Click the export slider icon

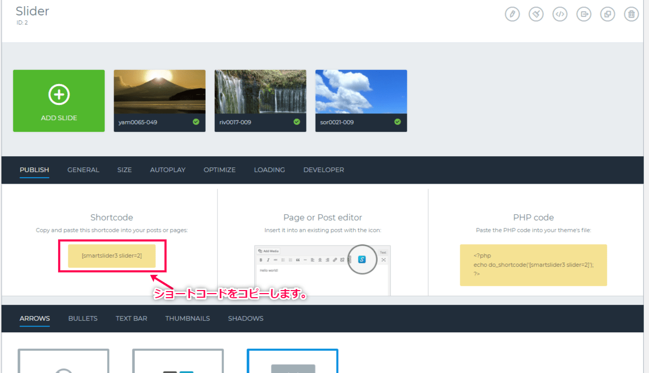click(584, 14)
